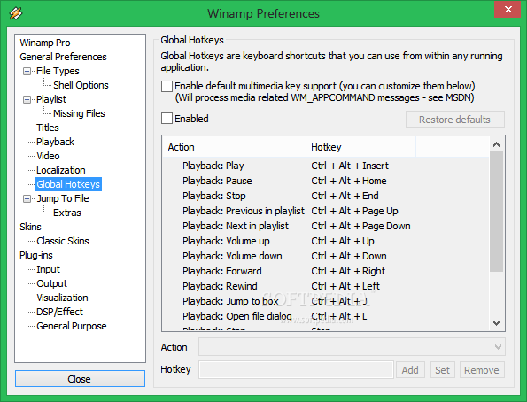Select DSP/Effect plug-ins
Screen dimensions: 527x402
(59, 312)
